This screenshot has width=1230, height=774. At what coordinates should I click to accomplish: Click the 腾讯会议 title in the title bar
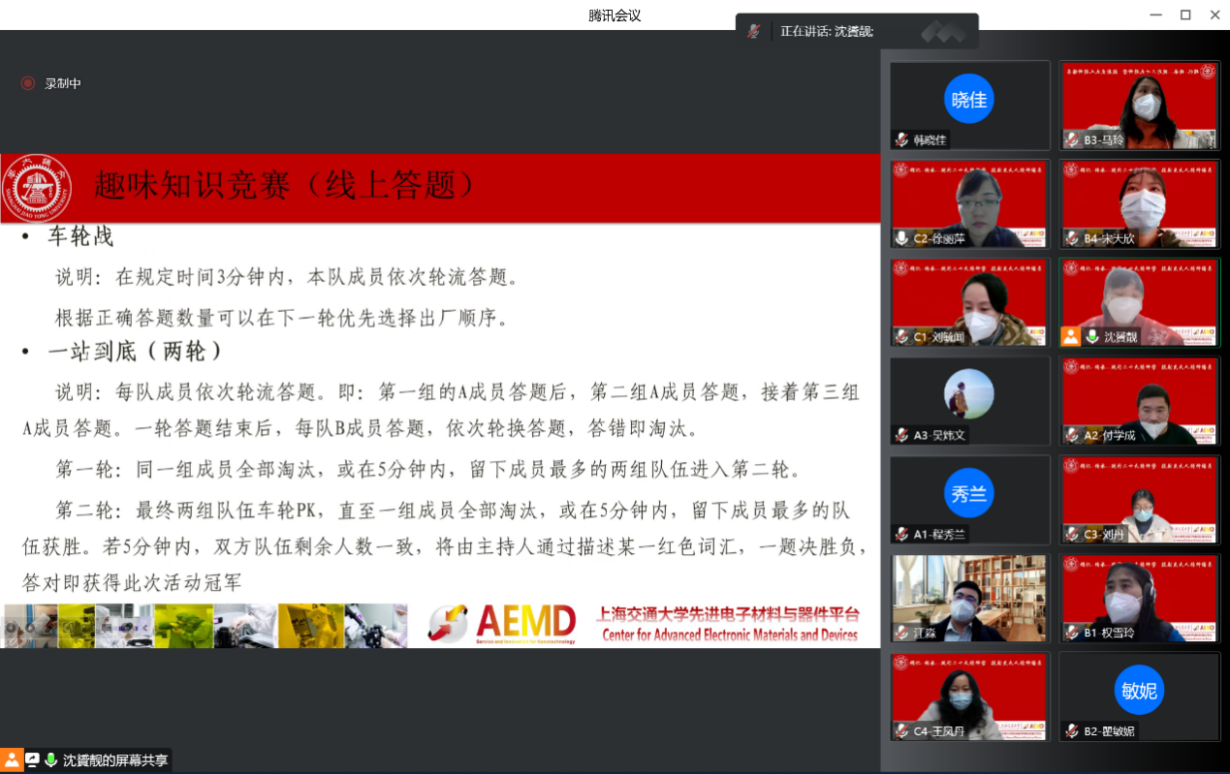point(614,15)
